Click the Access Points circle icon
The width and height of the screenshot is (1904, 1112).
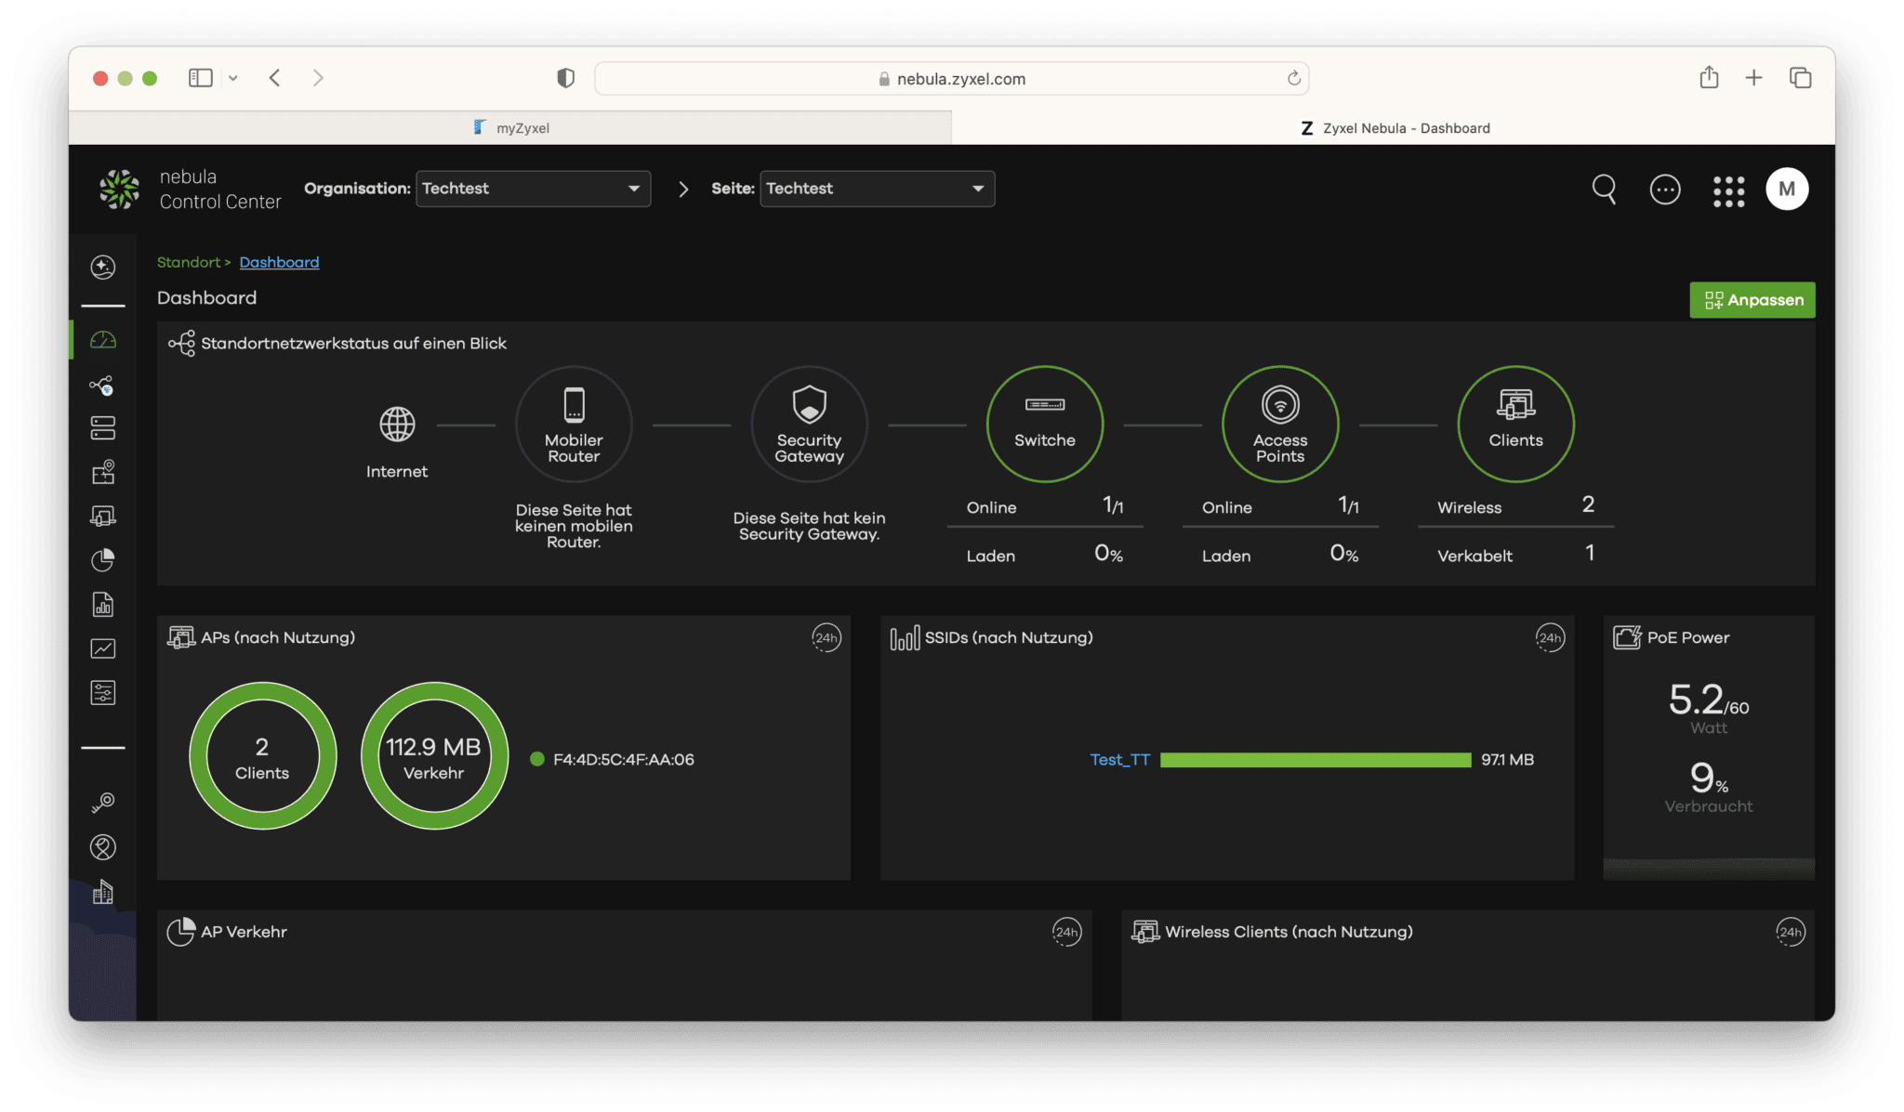point(1279,424)
